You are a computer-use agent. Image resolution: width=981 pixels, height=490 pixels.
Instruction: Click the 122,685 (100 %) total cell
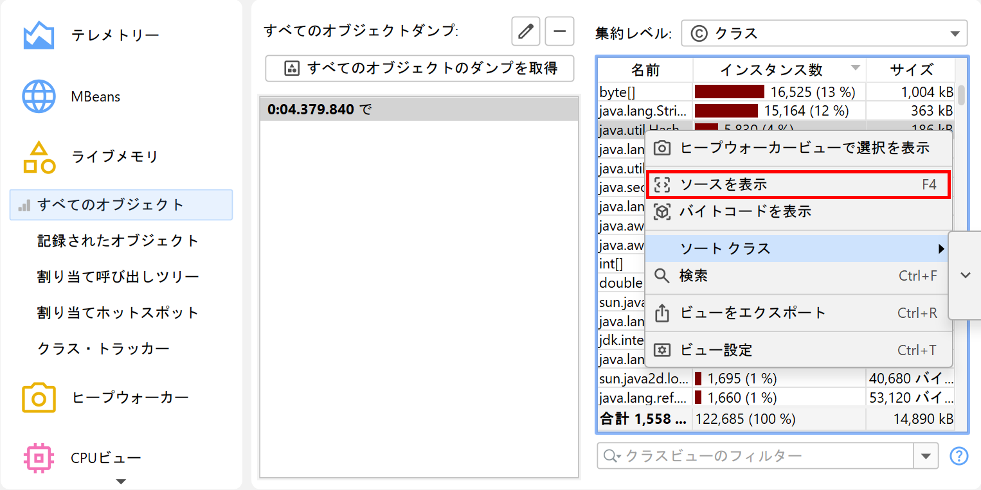point(779,419)
